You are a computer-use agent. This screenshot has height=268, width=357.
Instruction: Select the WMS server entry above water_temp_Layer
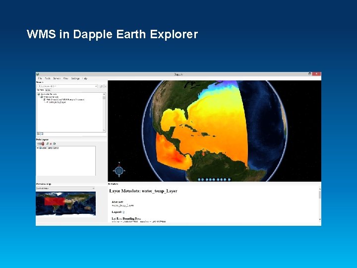click(x=65, y=100)
